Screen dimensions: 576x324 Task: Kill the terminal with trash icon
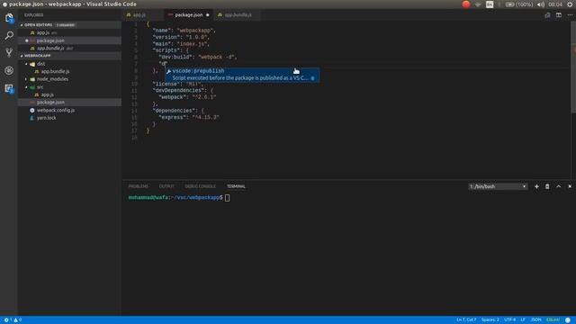pyautogui.click(x=547, y=186)
